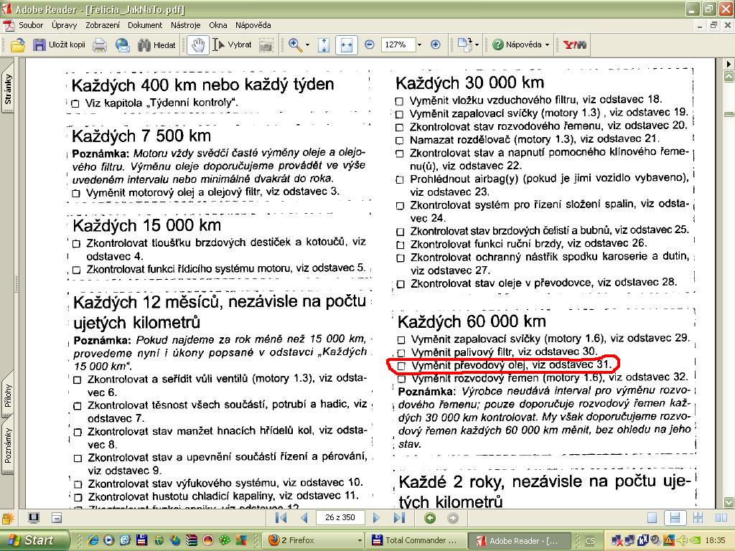Open the Nástroje menu
Screen dimensions: 735x551
185,24
